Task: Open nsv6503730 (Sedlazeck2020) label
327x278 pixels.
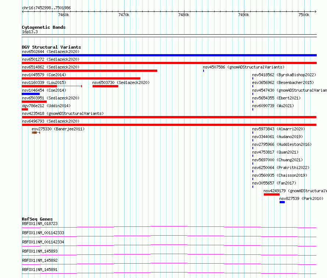Action: (121, 82)
